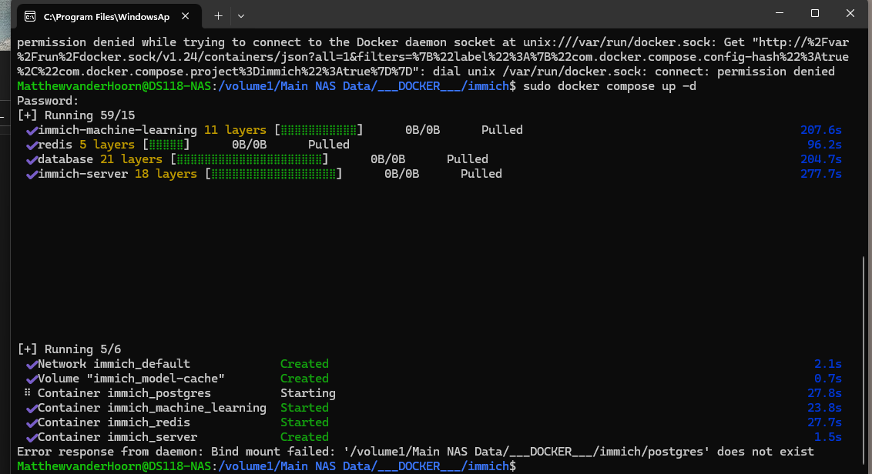Viewport: 872px width, 474px height.
Task: Click the checkmark beside Container immich_redis
Action: 32,423
